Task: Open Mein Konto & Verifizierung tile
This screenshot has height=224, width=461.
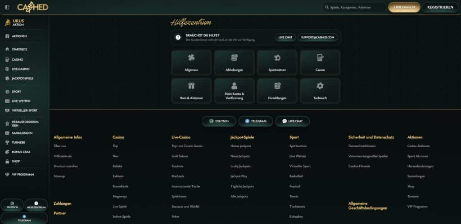Action: tap(234, 91)
